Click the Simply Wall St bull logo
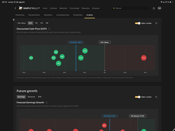 point(20,8)
